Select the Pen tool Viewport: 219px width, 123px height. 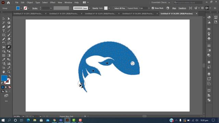click(x=4, y=27)
